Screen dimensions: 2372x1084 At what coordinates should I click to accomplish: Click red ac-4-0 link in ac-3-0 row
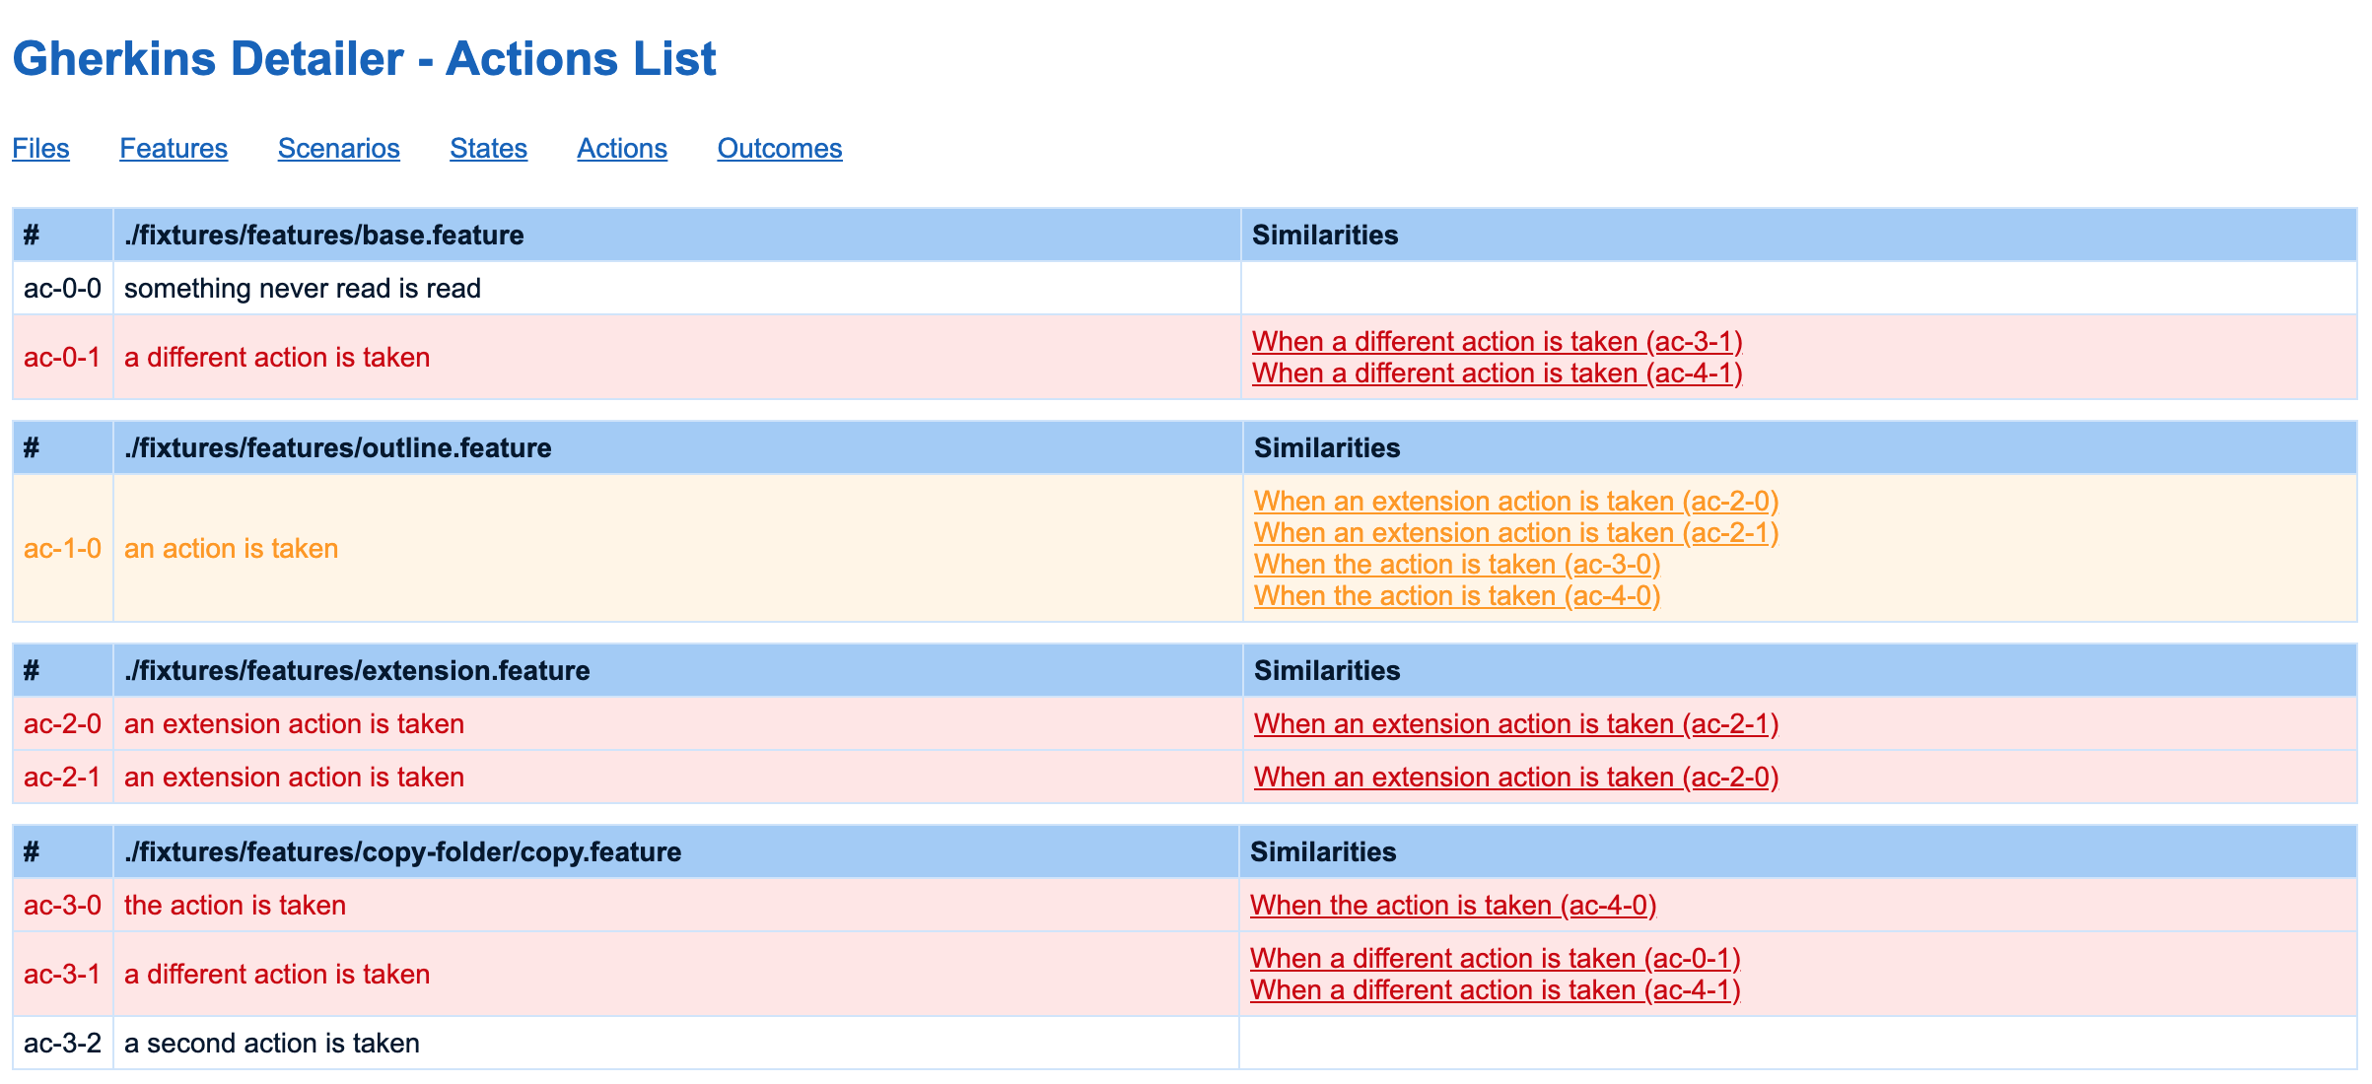point(1452,905)
